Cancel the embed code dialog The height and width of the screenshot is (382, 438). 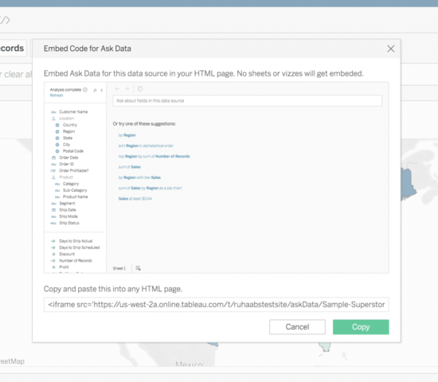point(297,327)
